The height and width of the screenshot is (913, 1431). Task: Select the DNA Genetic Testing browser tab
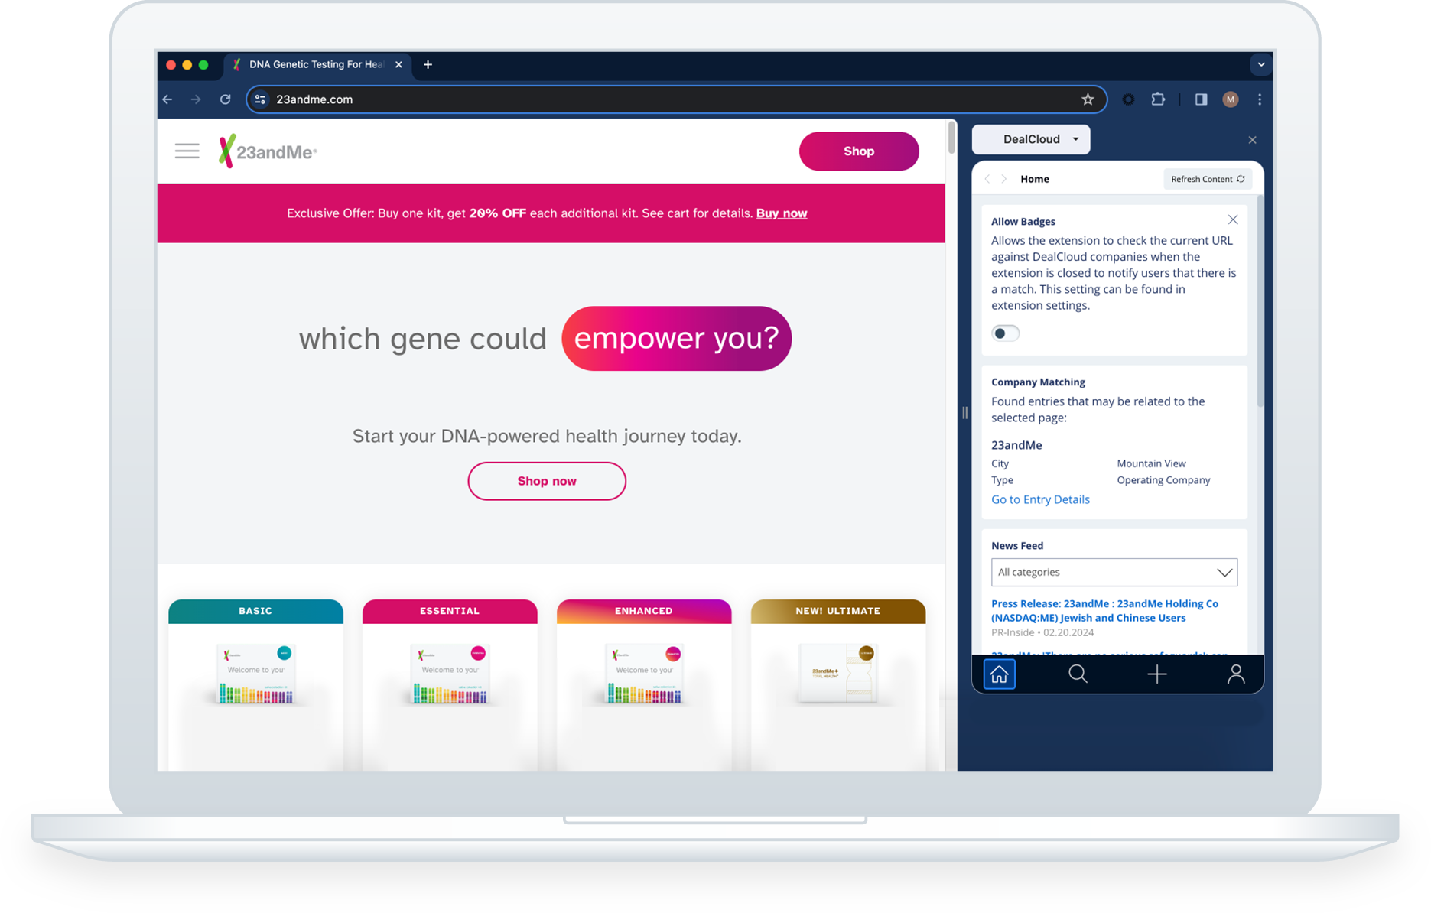(314, 64)
